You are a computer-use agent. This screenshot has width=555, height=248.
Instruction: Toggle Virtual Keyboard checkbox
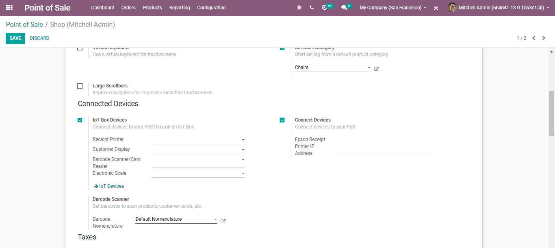pos(80,49)
